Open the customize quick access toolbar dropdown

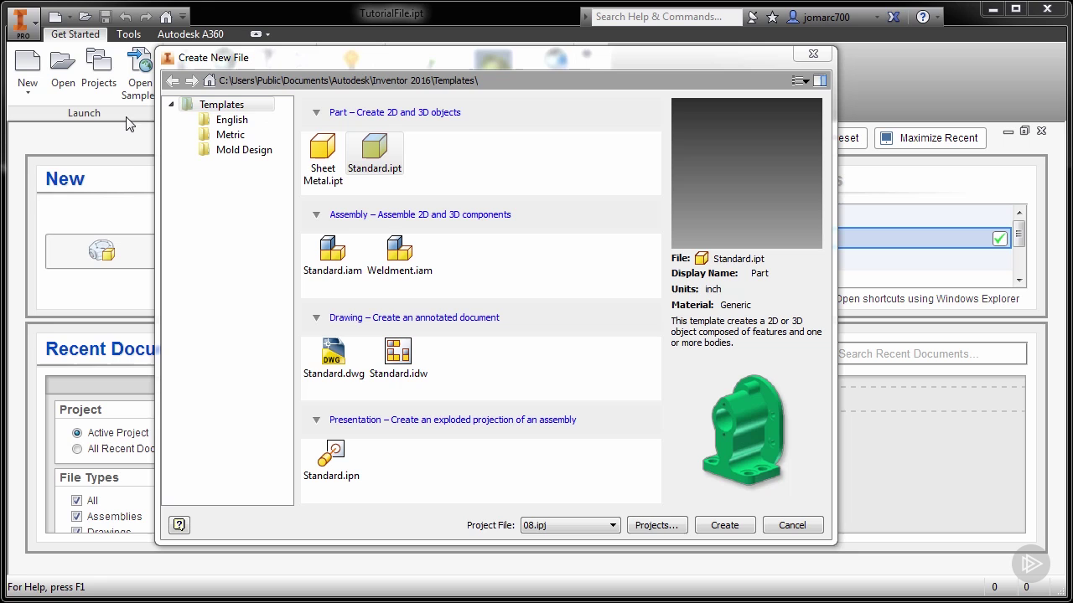[184, 17]
